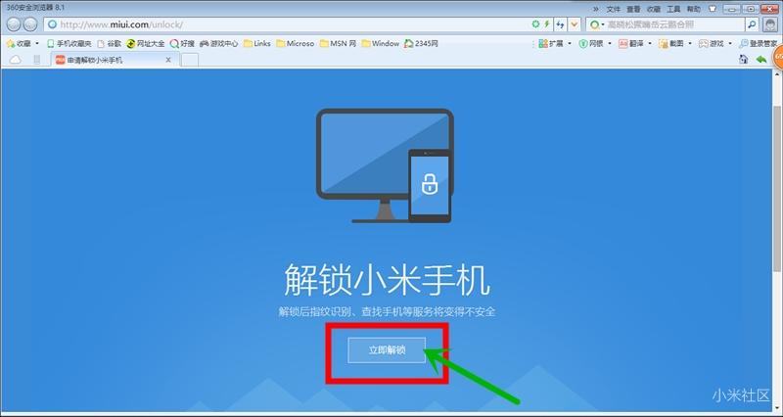
Task: Open the 手机收藏夹 bookmark
Action: (x=69, y=44)
